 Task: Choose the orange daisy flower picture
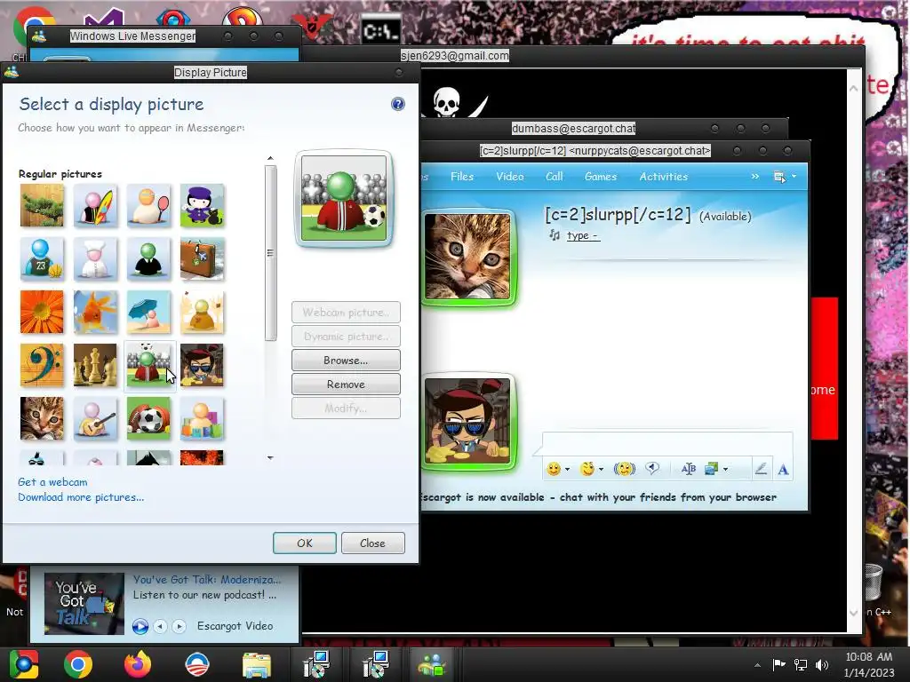click(x=42, y=312)
